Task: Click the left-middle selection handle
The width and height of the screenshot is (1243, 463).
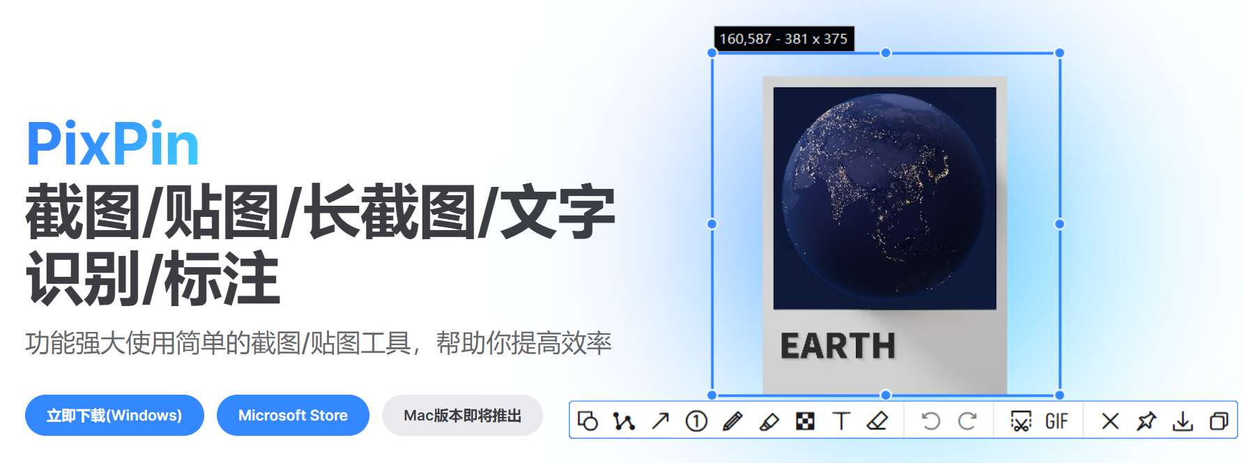Action: tap(712, 224)
